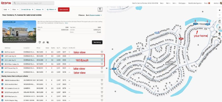Hide the featured listing with eye-slash icon
The width and height of the screenshot is (222, 102).
coord(48,42)
